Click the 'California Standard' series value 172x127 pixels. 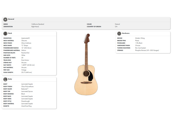coord(38,24)
